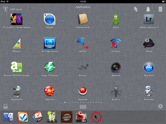166x124 pixels.
Task: Tap the antenna connection icon
Action: 5,9
